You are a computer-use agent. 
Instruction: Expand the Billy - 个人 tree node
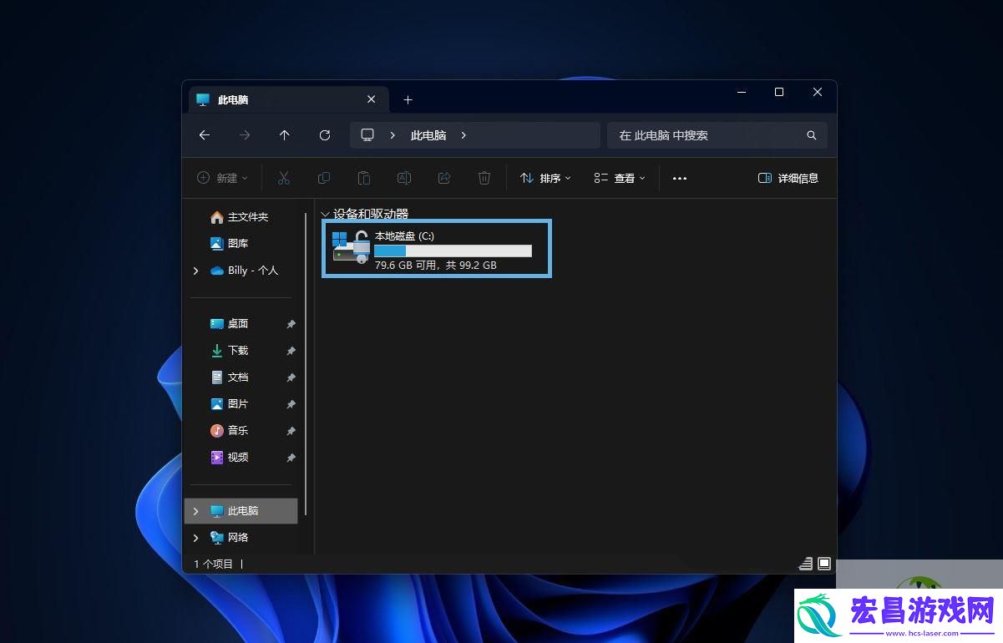pos(196,271)
